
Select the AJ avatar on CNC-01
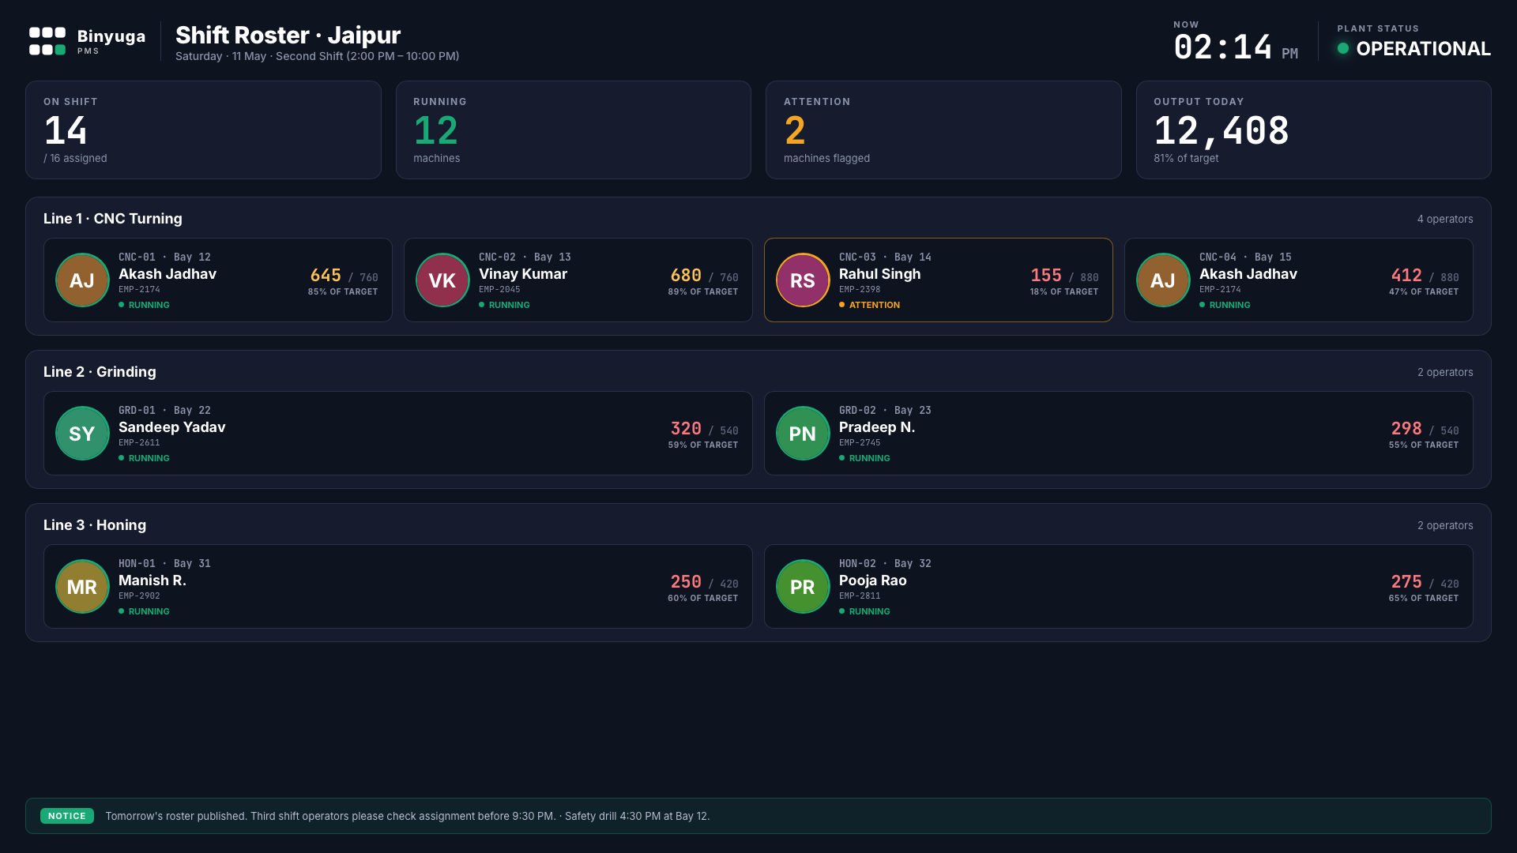click(82, 280)
